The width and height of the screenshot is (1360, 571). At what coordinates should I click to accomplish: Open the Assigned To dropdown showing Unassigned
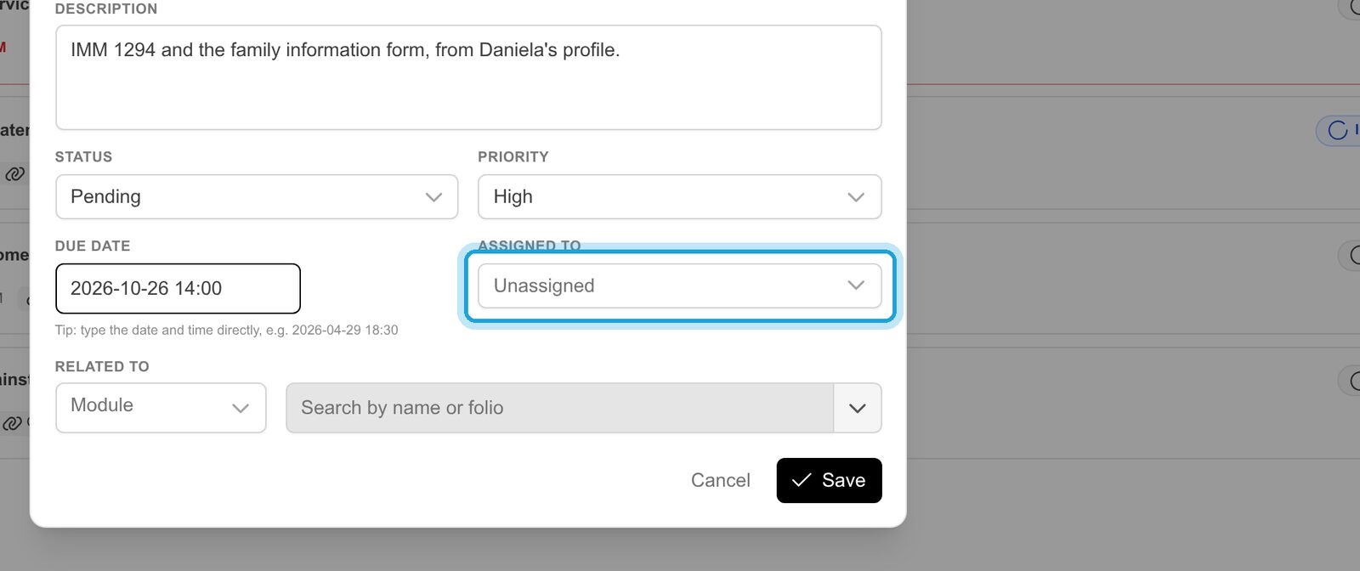point(679,285)
